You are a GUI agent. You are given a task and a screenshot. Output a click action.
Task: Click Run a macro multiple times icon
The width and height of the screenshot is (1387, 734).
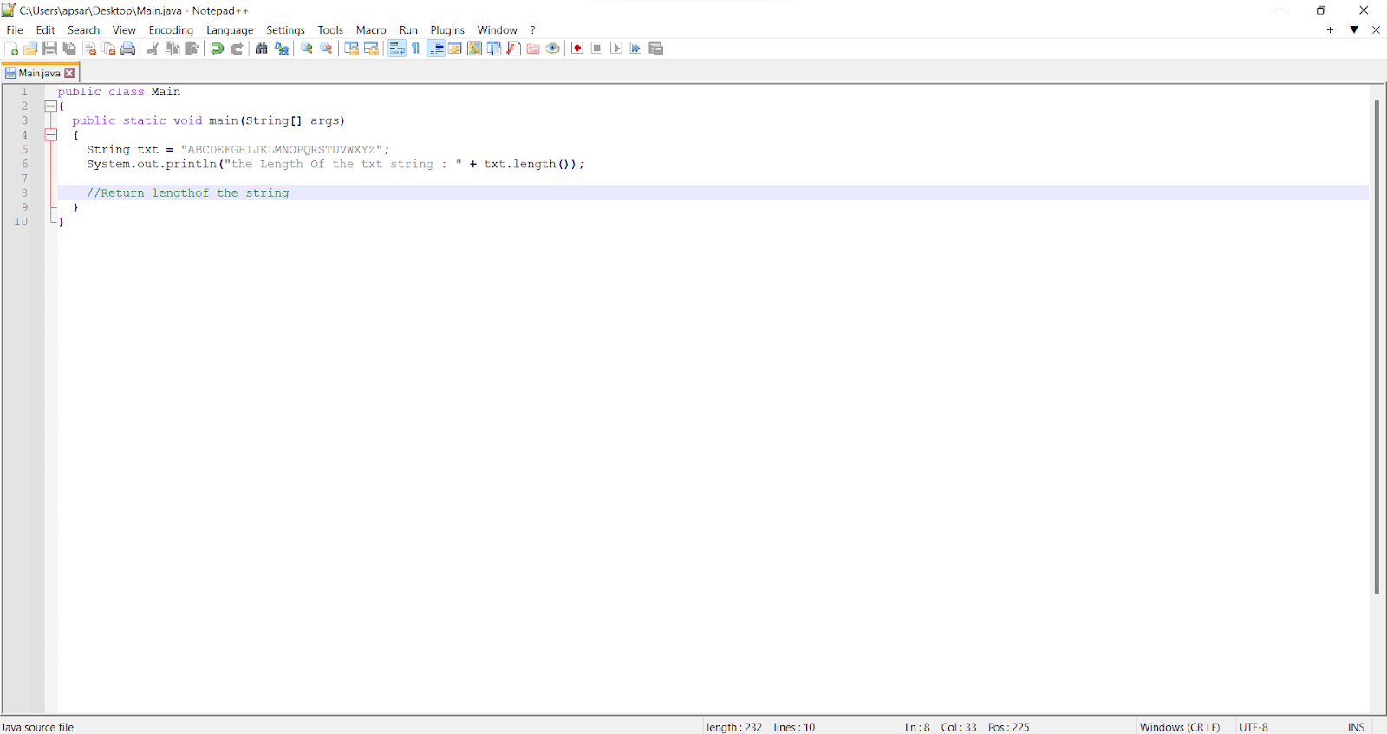pyautogui.click(x=636, y=49)
